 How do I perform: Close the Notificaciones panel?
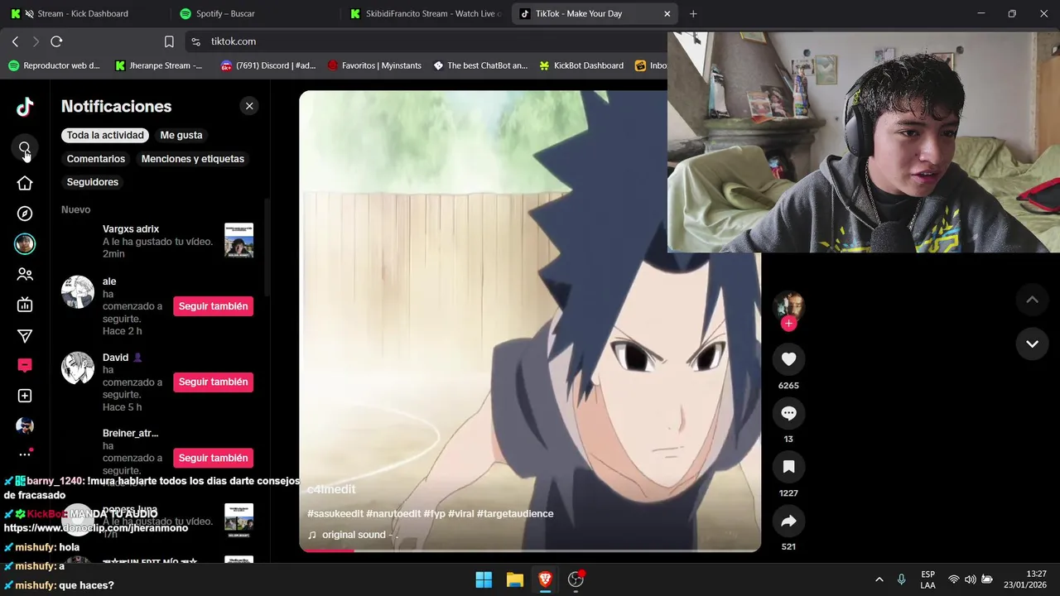[249, 106]
